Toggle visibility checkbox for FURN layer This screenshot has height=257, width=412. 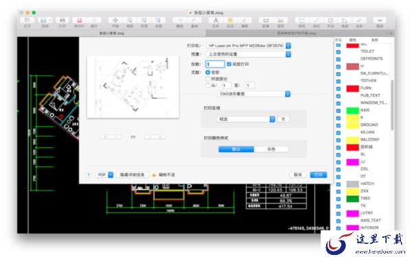click(339, 88)
